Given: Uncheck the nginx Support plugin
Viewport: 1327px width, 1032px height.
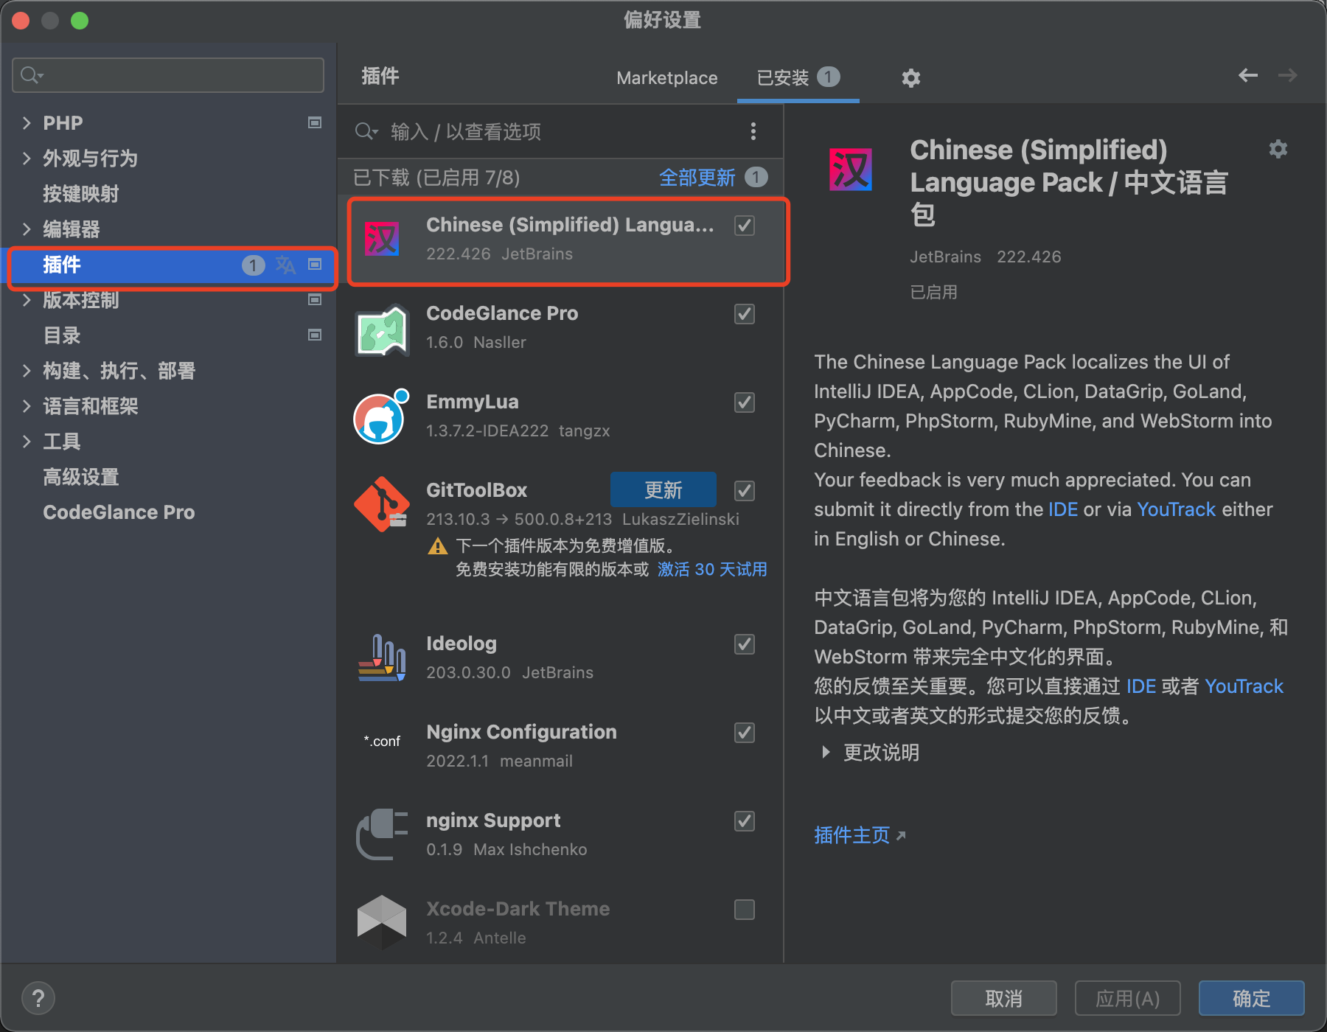Looking at the screenshot, I should click(745, 821).
